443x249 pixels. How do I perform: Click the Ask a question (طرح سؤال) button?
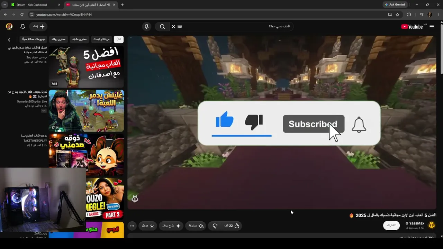tap(171, 226)
